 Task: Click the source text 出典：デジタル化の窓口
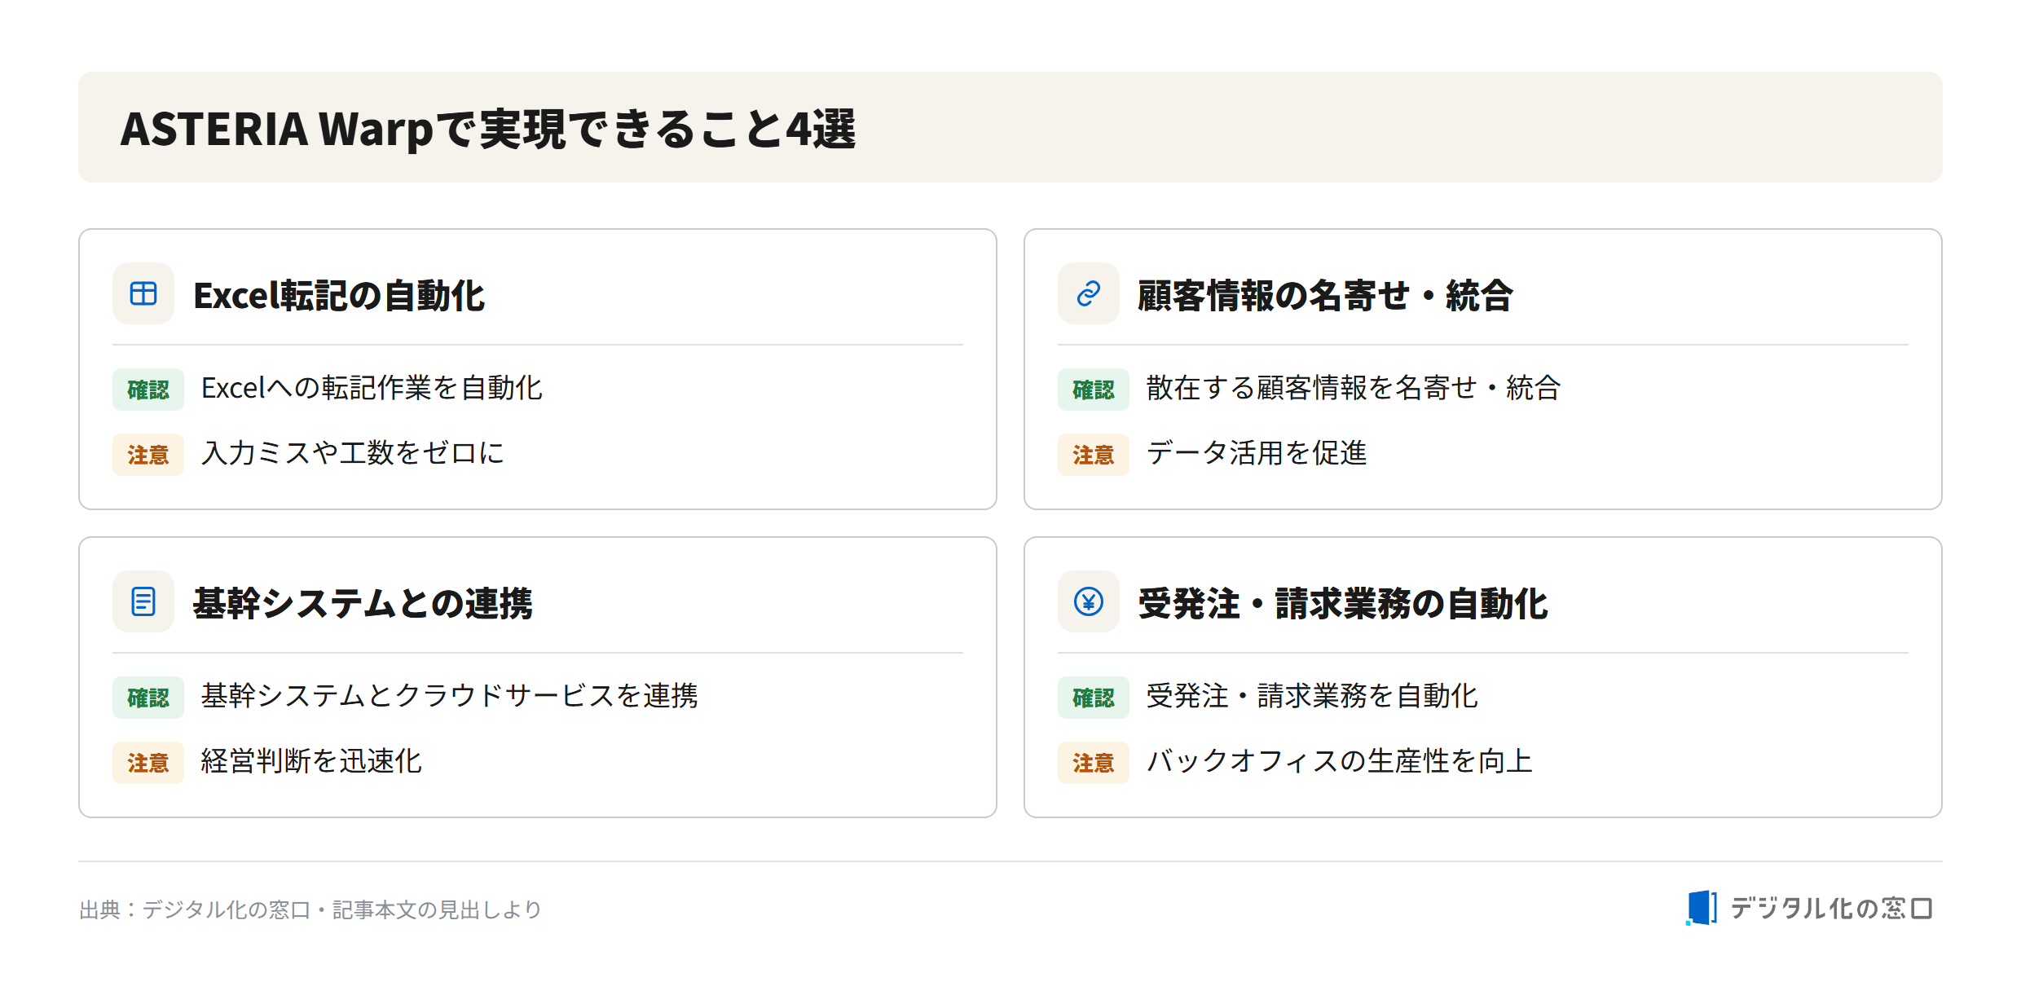click(x=195, y=909)
